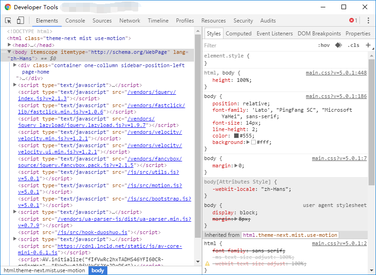Click the display: block declaration
The height and width of the screenshot is (275, 376).
[235, 212]
